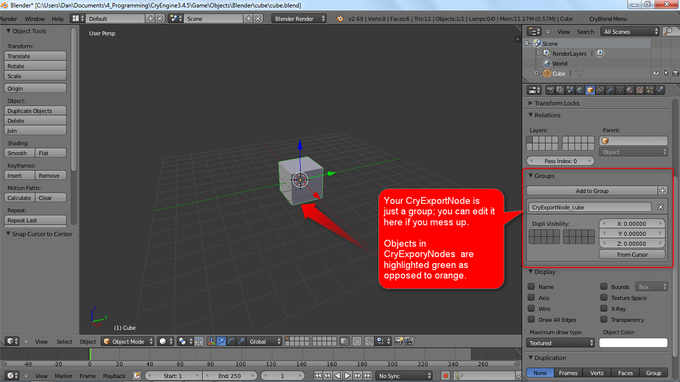Open the Object Constraints chain-link tab
The image size is (680, 382).
600,90
